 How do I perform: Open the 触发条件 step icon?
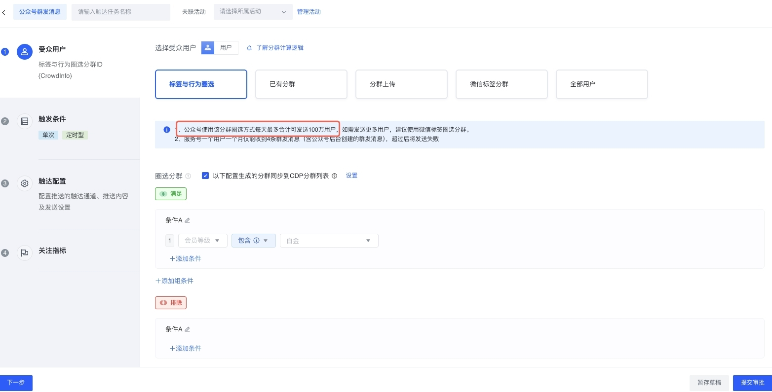(25, 121)
